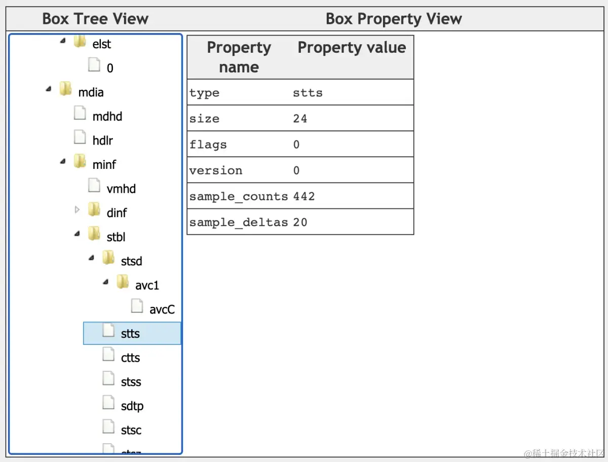Click the stsc file icon

pos(108,428)
